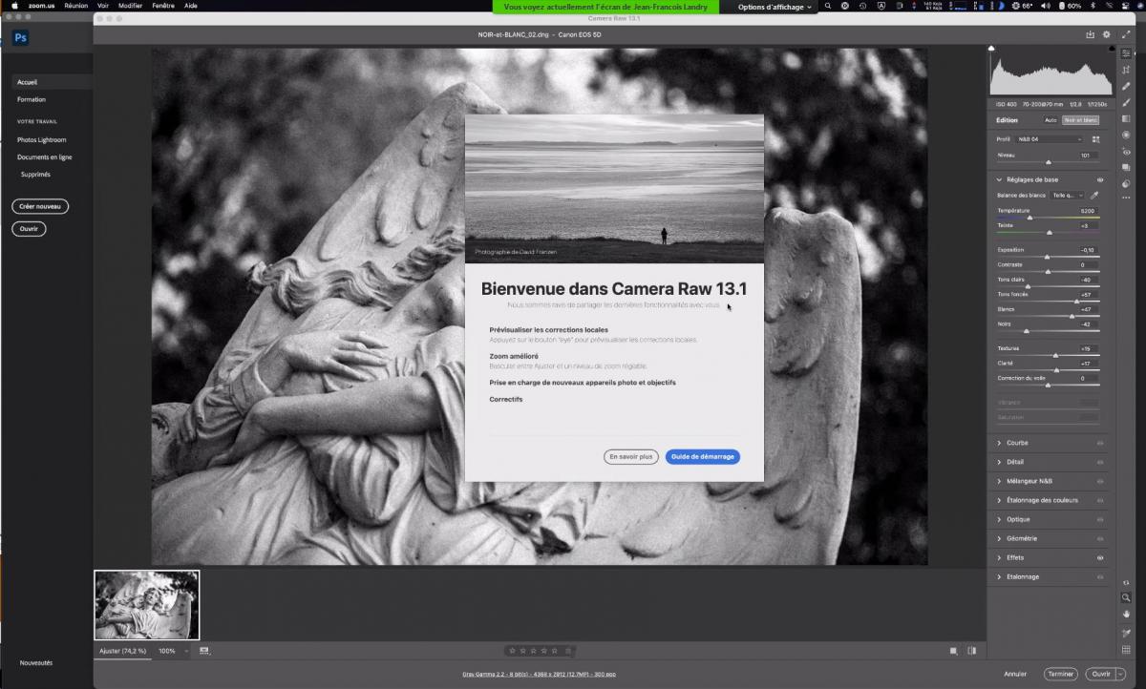Open the Graduated Filter tool
Screen dimensions: 1146x689
point(1126,118)
